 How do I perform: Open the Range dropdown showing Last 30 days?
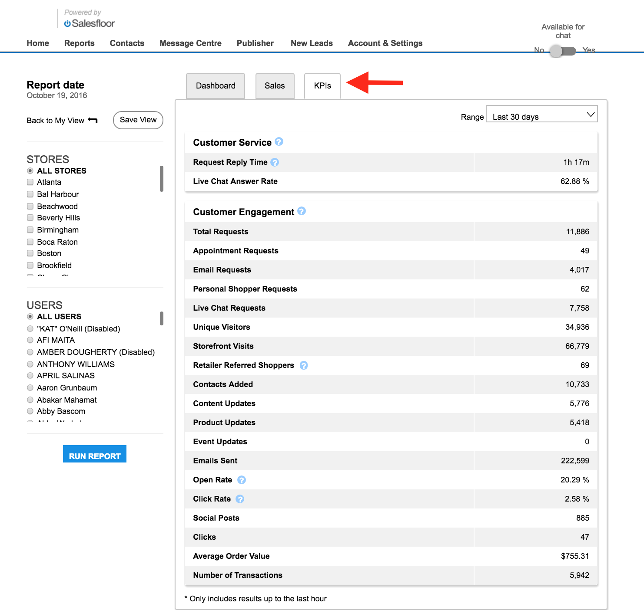click(541, 114)
